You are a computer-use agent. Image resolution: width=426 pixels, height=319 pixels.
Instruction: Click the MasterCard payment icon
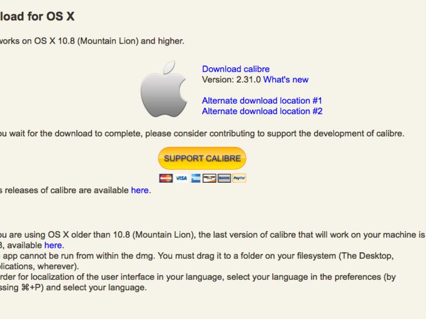(166, 178)
